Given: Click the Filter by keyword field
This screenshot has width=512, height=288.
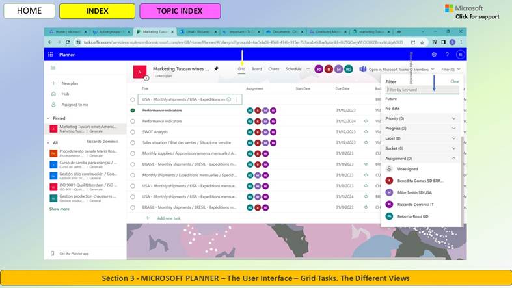Looking at the screenshot, I should click(x=422, y=90).
